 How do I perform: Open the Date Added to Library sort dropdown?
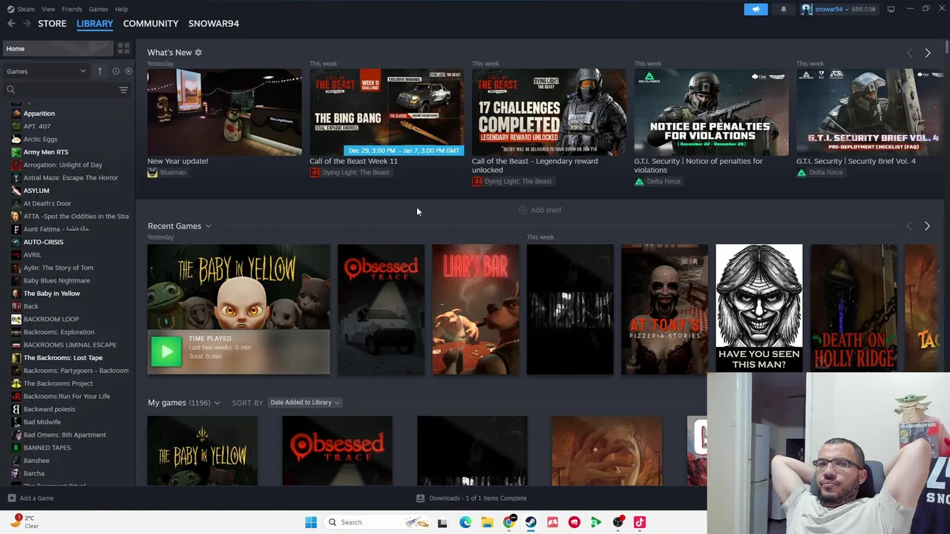point(304,403)
